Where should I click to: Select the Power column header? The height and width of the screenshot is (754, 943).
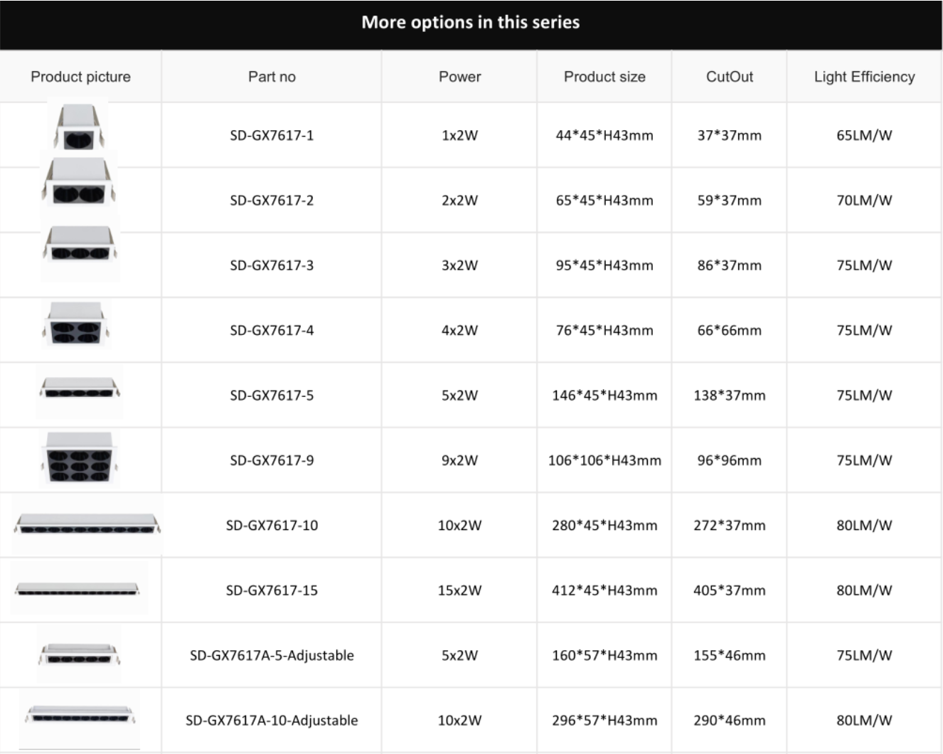459,77
